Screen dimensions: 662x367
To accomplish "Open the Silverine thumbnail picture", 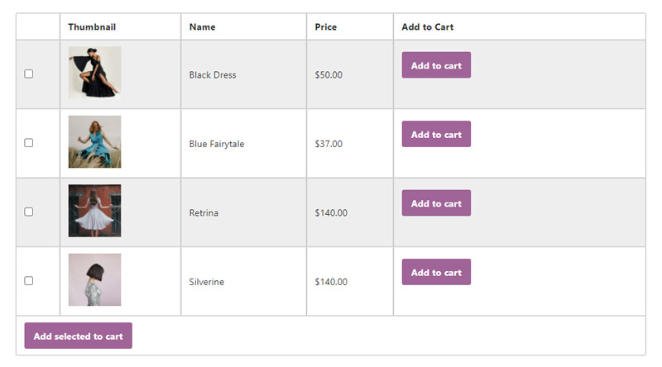I will (94, 279).
